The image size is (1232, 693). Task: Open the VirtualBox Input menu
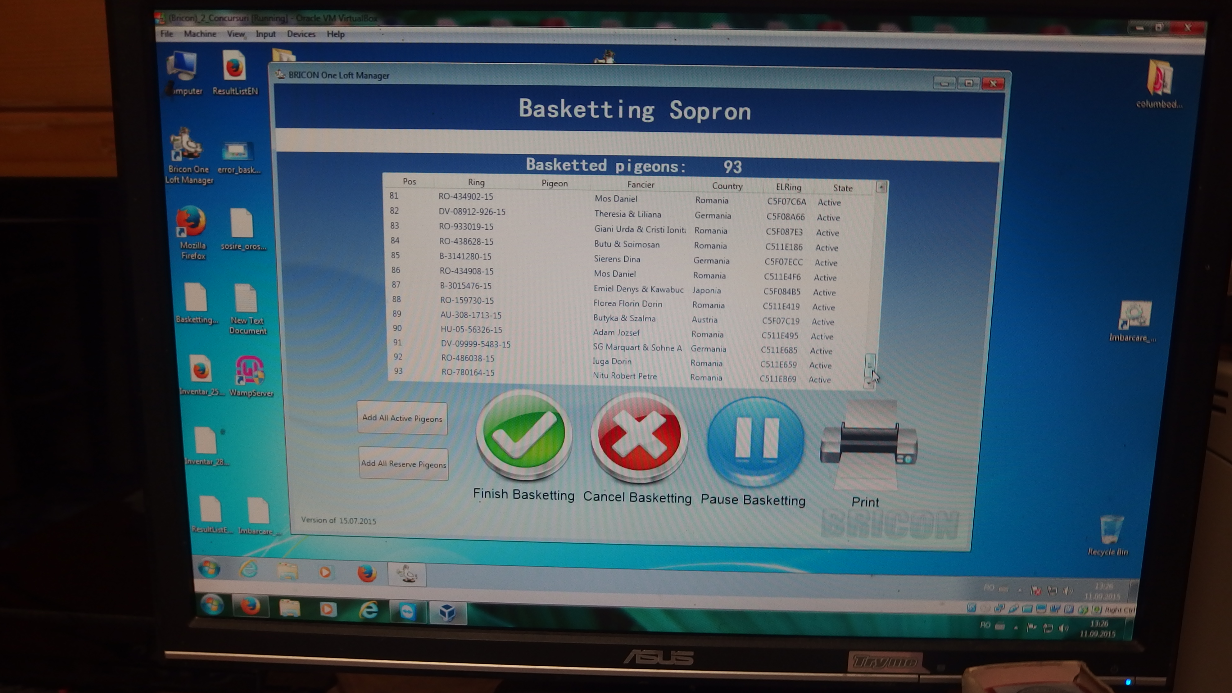[265, 34]
